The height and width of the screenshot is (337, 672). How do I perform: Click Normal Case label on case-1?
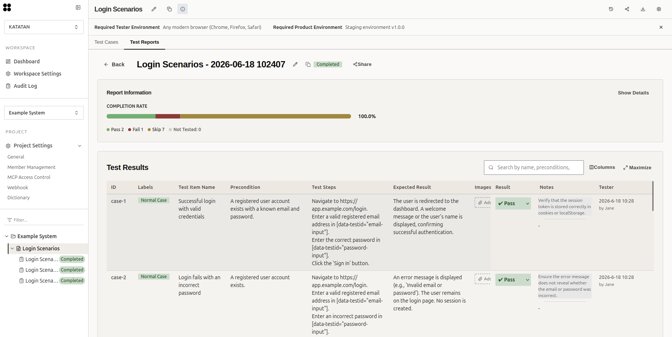pyautogui.click(x=154, y=200)
